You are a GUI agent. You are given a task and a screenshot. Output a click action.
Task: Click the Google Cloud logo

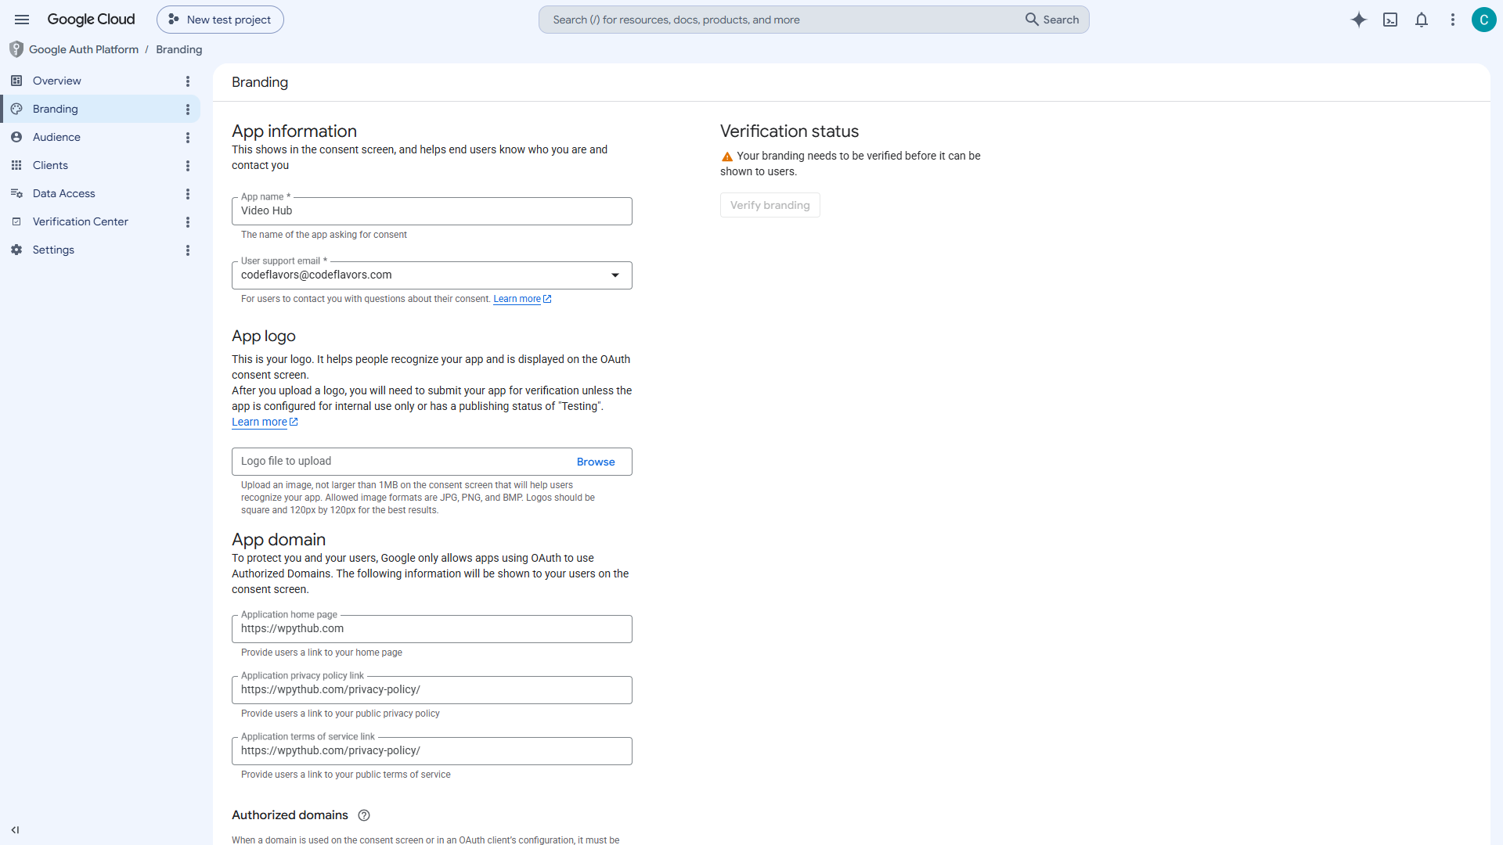click(x=91, y=20)
